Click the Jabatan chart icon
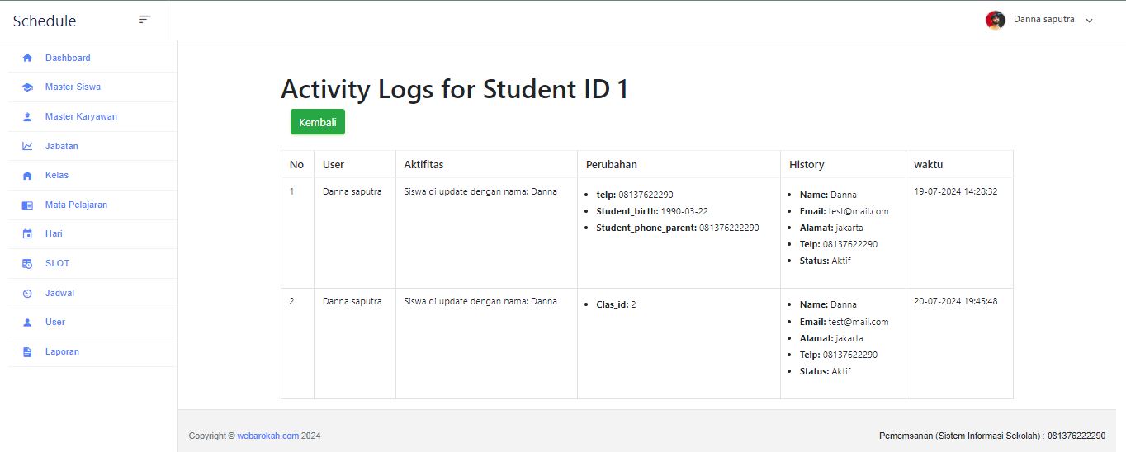This screenshot has width=1126, height=452. [x=27, y=146]
